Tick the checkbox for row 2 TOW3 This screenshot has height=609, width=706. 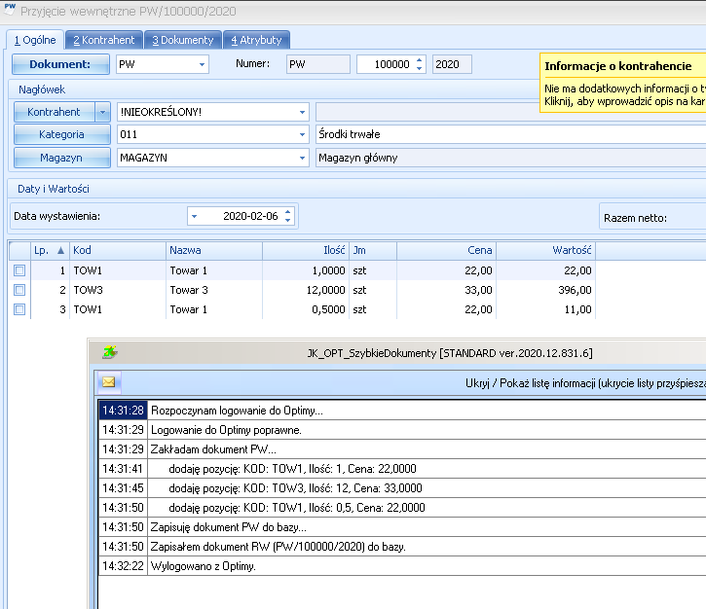coord(19,290)
